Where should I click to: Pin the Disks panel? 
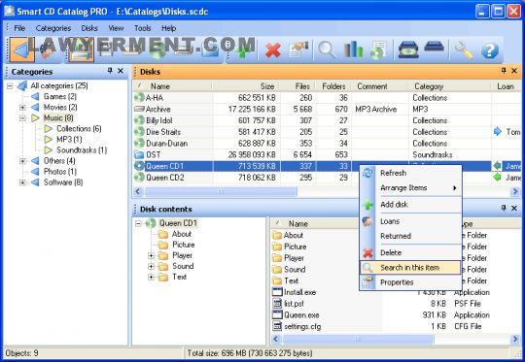(504, 71)
